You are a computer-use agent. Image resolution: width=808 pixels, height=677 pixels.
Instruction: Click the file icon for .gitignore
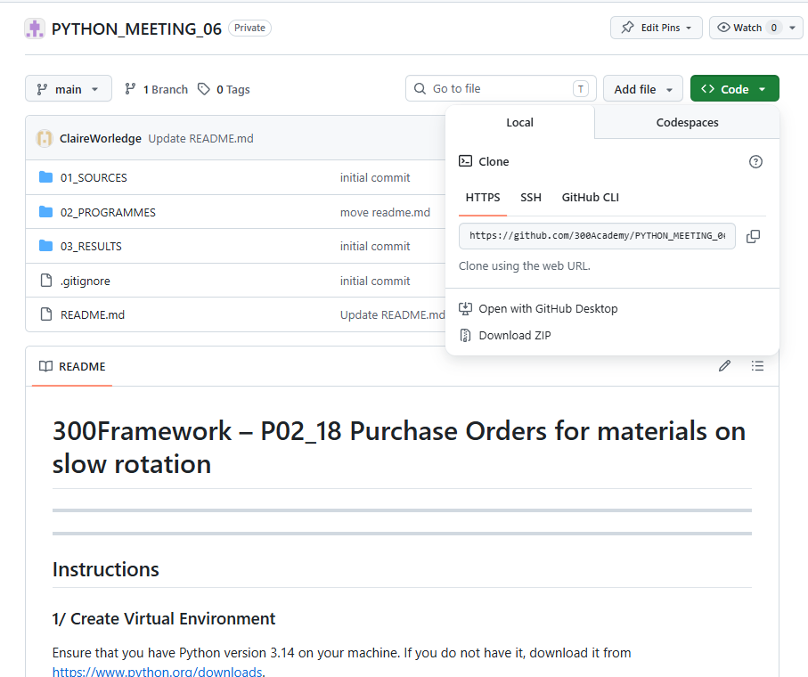coord(45,281)
